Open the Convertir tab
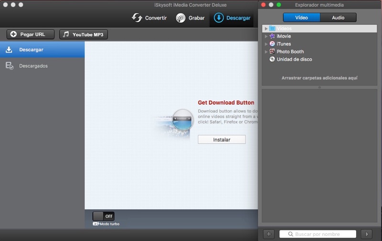The height and width of the screenshot is (241, 382). [x=149, y=18]
